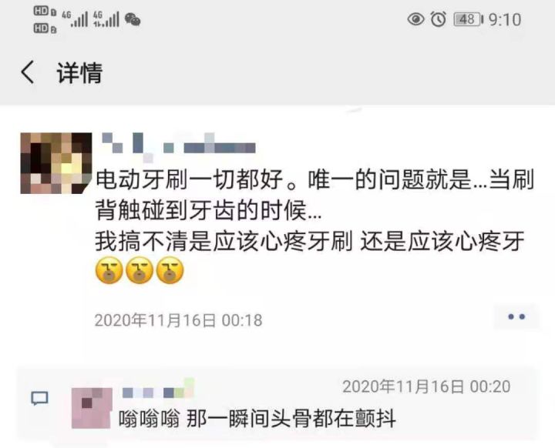Image resolution: width=555 pixels, height=448 pixels.
Task: Tap the eye comfort status icon
Action: click(x=416, y=18)
